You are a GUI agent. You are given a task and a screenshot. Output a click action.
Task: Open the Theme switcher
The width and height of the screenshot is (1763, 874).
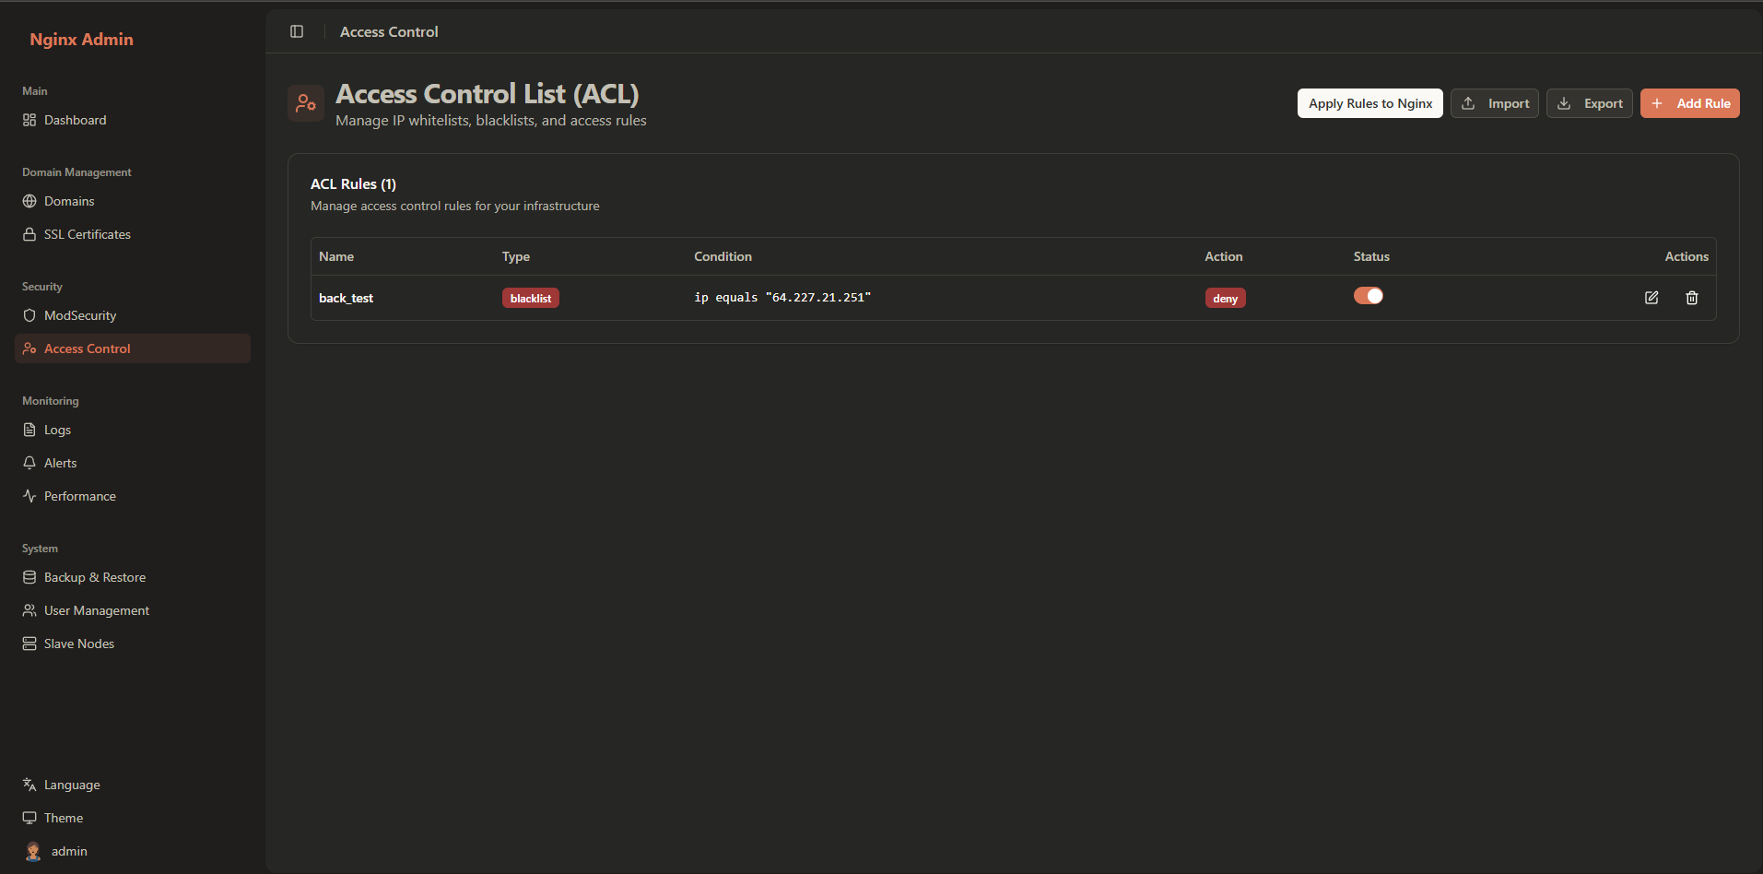[64, 818]
